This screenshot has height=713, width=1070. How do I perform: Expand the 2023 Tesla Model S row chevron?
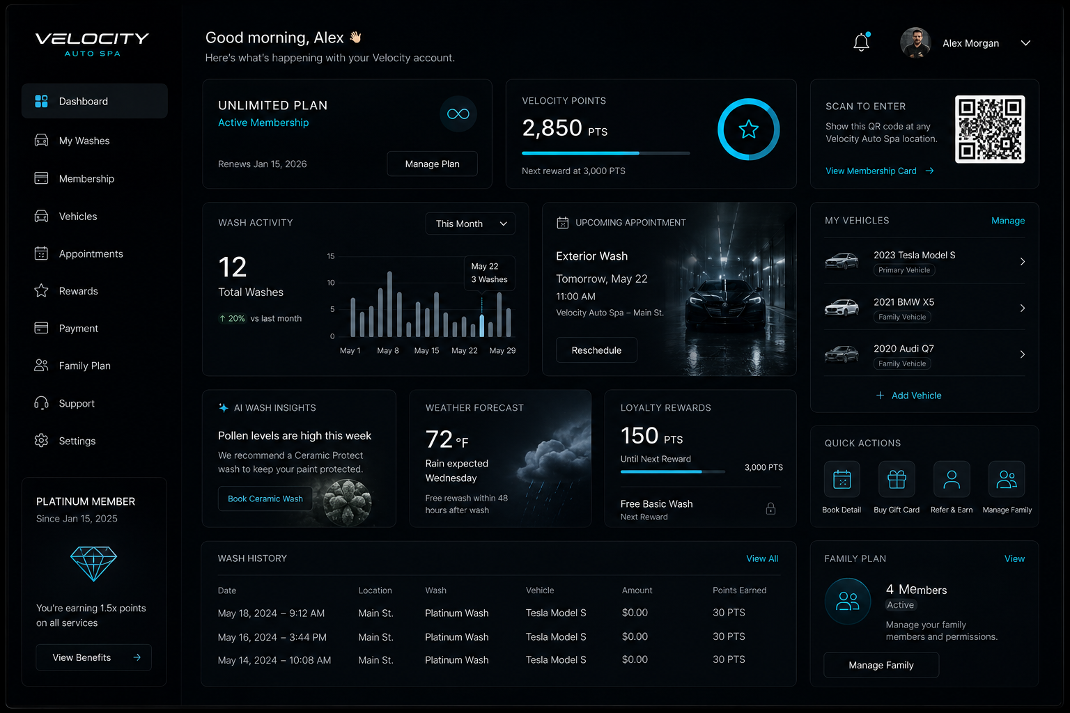click(x=1023, y=262)
